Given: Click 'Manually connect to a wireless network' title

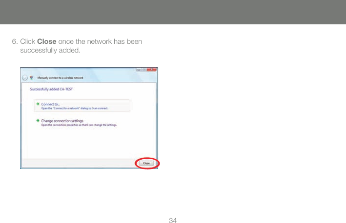Looking at the screenshot, I should point(60,78).
